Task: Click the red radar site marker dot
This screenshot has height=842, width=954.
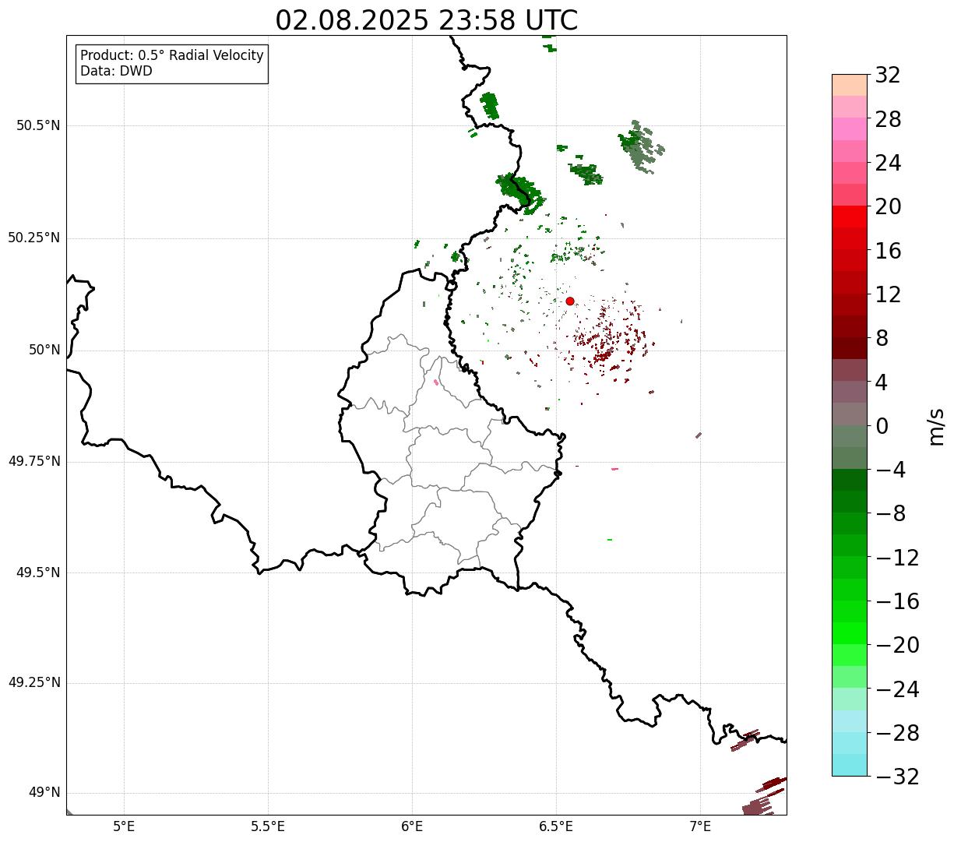Action: [570, 301]
